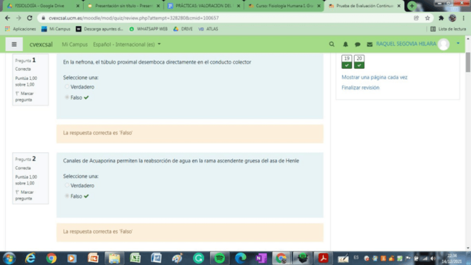Switch to the FISIOLOGÍA - Google Drive tab
The width and height of the screenshot is (471, 265).
pyautogui.click(x=39, y=6)
